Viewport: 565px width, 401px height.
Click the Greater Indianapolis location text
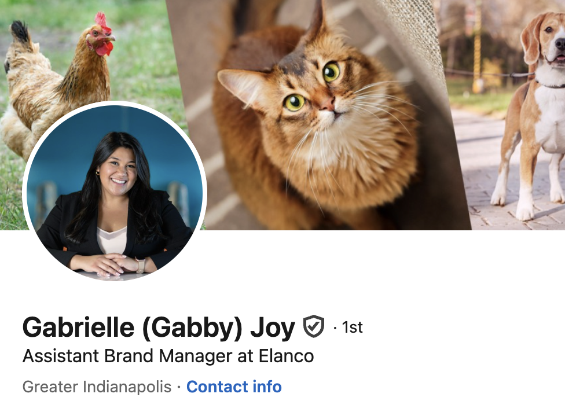97,387
